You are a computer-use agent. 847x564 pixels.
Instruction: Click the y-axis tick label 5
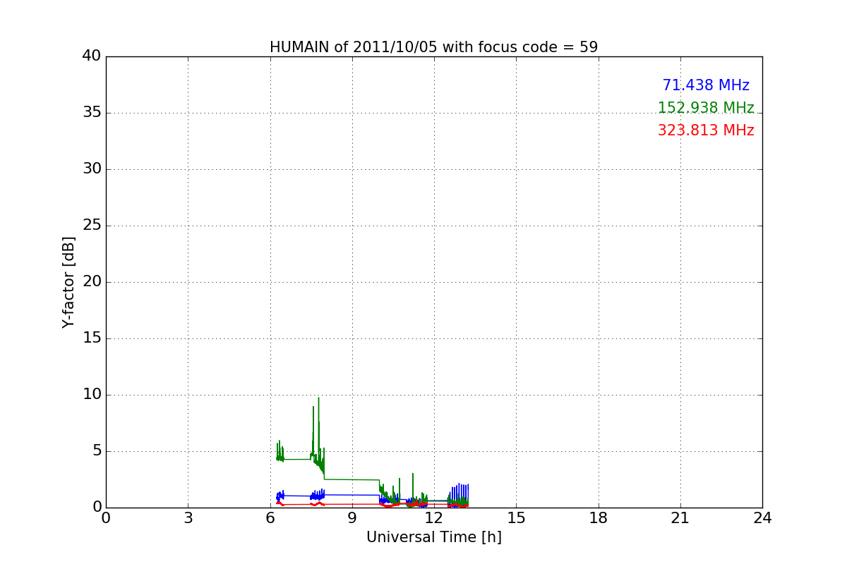click(x=96, y=451)
